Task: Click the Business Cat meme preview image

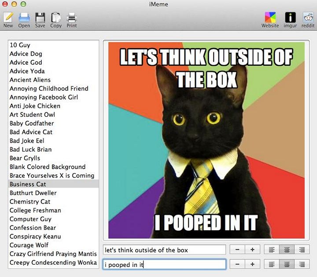Action: point(206,140)
